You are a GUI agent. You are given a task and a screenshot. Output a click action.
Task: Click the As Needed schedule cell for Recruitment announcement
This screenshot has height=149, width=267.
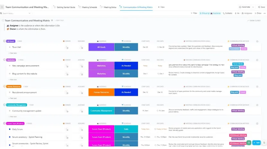(x=126, y=92)
